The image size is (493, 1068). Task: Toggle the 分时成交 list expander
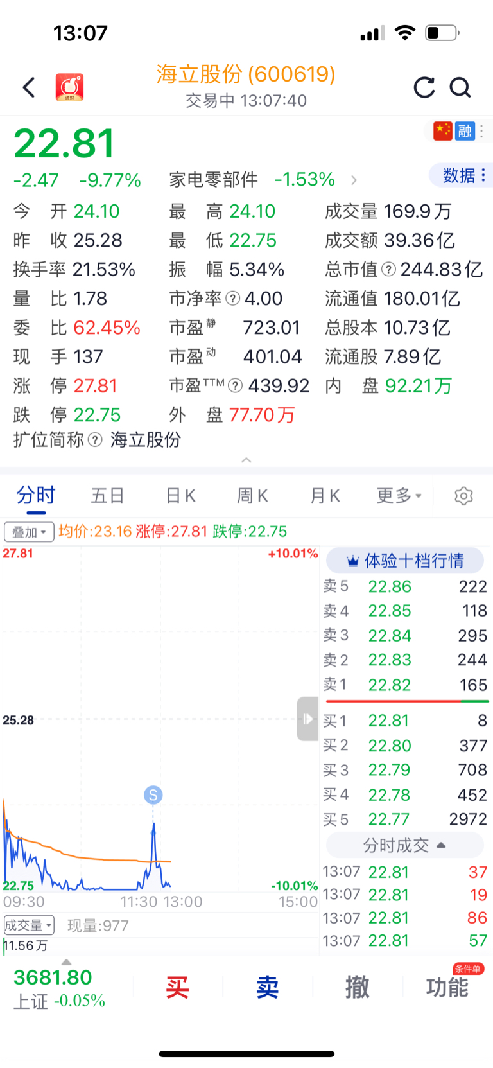pos(404,845)
